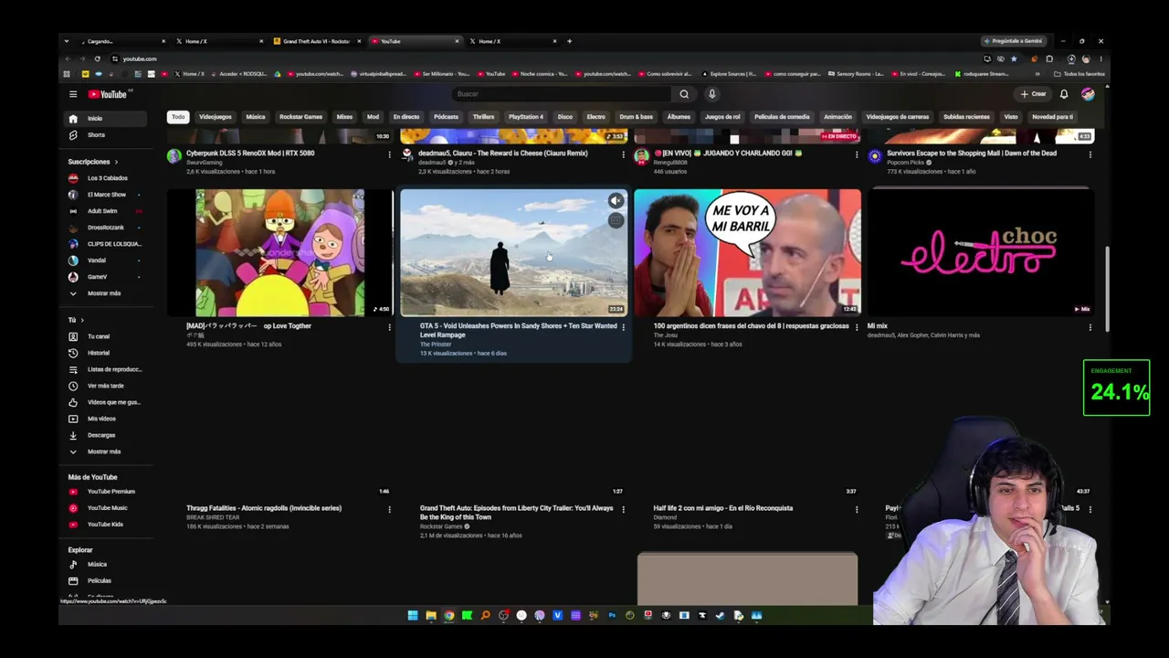The height and width of the screenshot is (658, 1169).
Task: Go to Inicio in the sidebar
Action: [x=106, y=119]
